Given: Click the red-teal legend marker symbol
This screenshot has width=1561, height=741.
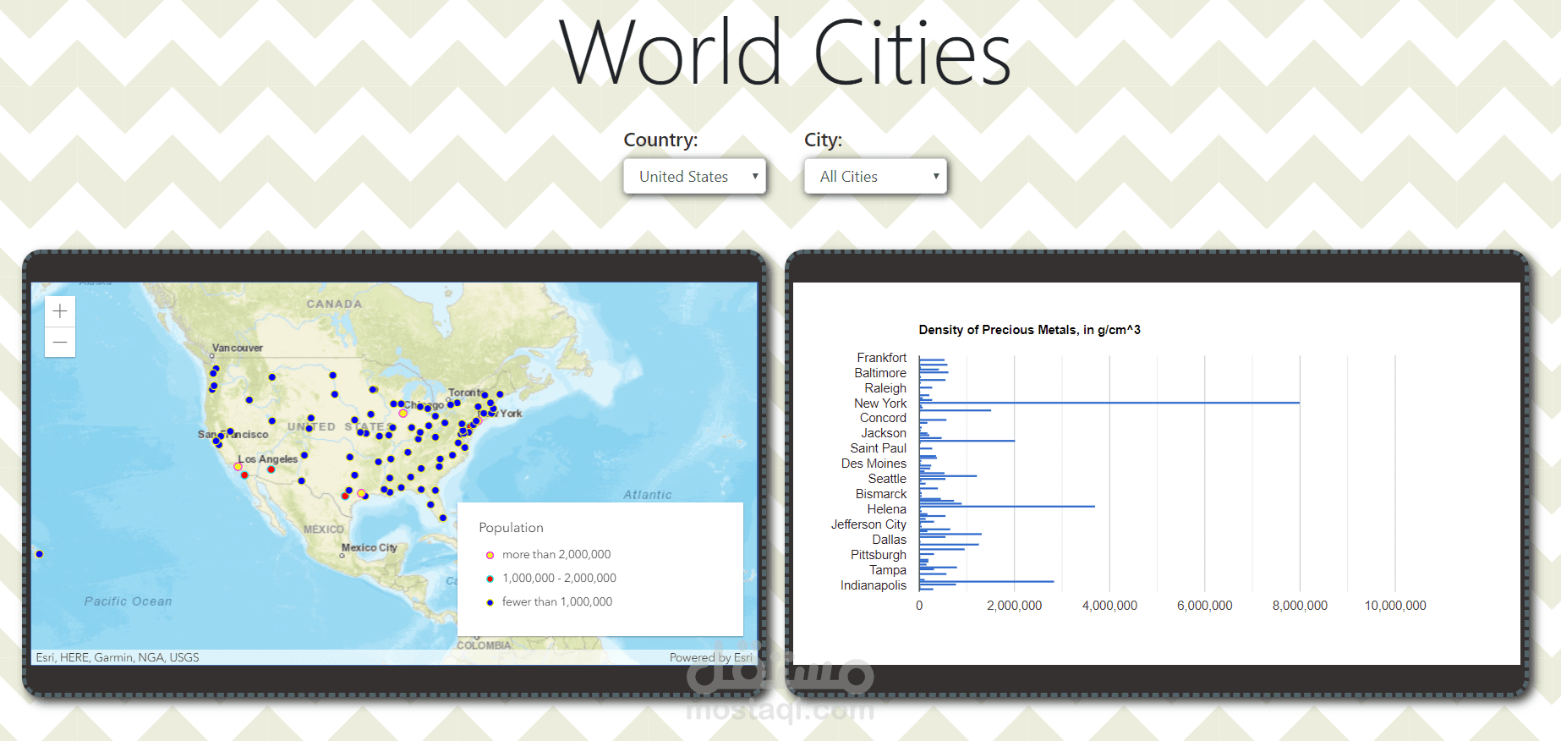Looking at the screenshot, I should click(x=490, y=579).
